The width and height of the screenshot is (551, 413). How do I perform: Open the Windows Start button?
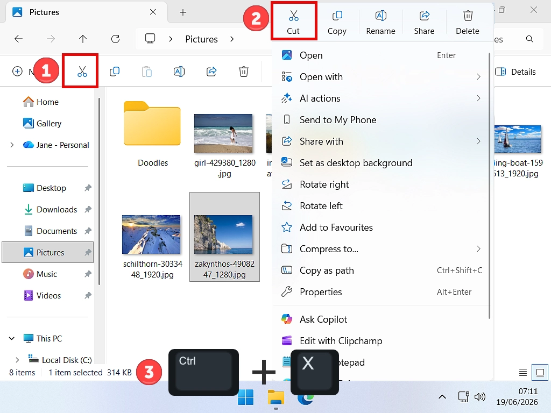pos(245,397)
